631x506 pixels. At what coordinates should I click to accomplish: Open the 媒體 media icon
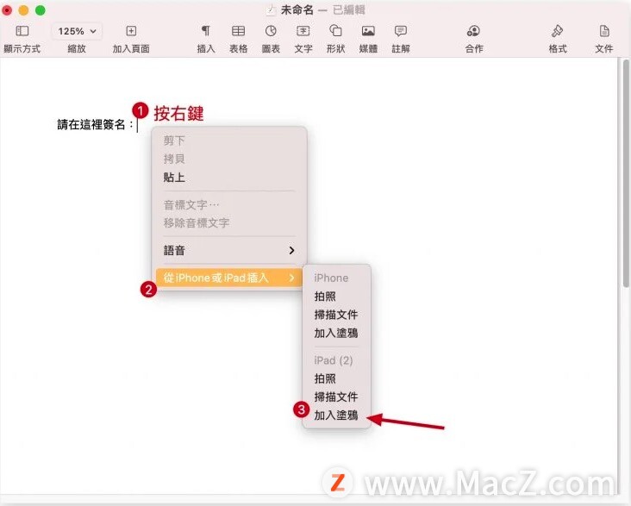click(x=368, y=31)
